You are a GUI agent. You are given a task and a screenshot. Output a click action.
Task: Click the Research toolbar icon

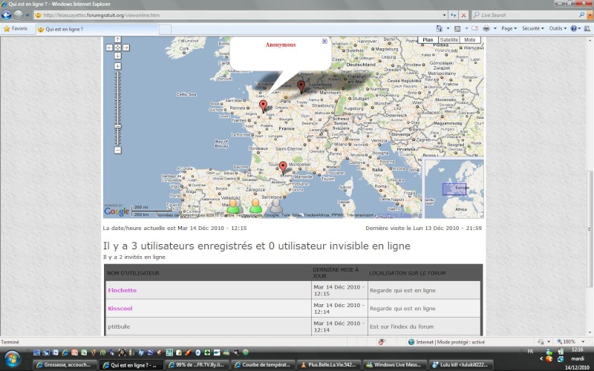587,28
